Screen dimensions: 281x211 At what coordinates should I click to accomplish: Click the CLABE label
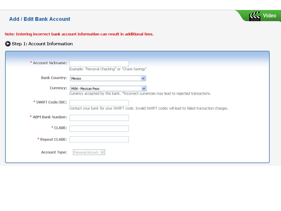click(60, 128)
